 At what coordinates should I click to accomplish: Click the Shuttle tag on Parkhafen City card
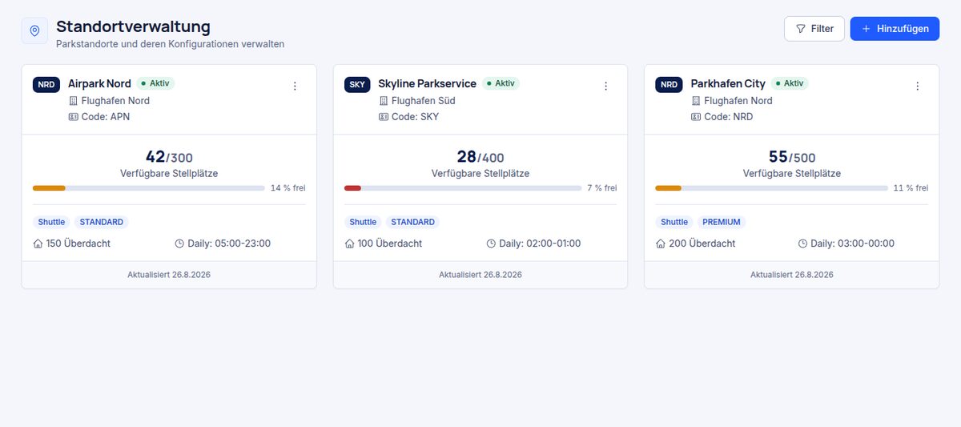pyautogui.click(x=674, y=222)
